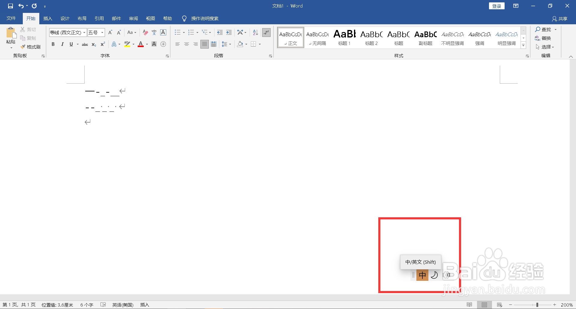Expand the styles gallery more arrow
This screenshot has height=309, width=576.
point(523,45)
